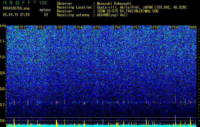Select the A504HB(yagi 4el) antenna text
The height and width of the screenshot is (127, 200).
click(112, 15)
